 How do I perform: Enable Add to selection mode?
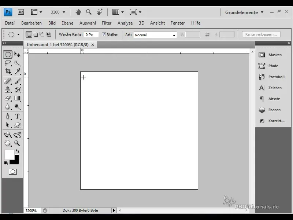[x=35, y=34]
